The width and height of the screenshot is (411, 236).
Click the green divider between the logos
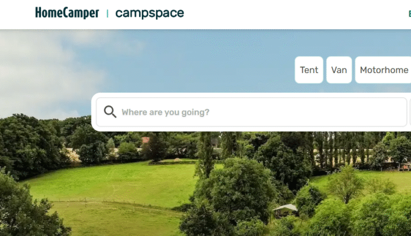pyautogui.click(x=107, y=13)
